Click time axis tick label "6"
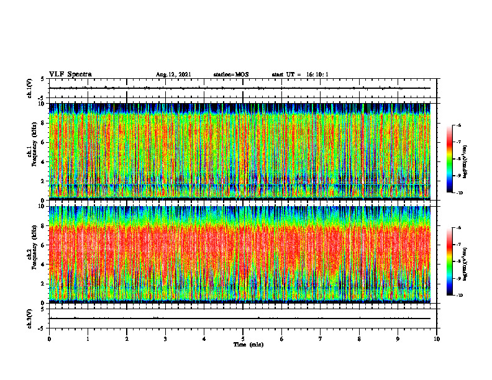This screenshot has height=380, width=492. (282, 339)
